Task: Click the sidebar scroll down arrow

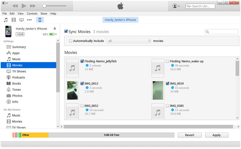Action: click(58, 126)
